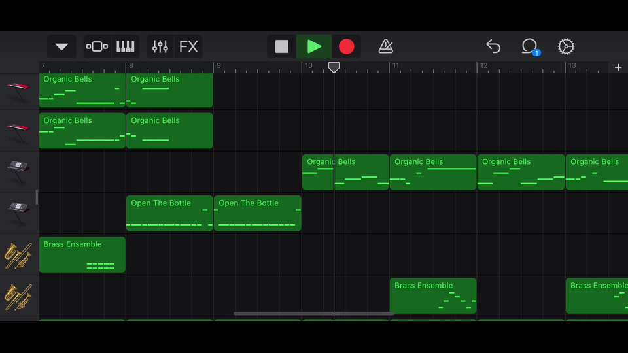Select Open The Bottle region at bar 9
This screenshot has height=353, width=628.
(x=258, y=213)
